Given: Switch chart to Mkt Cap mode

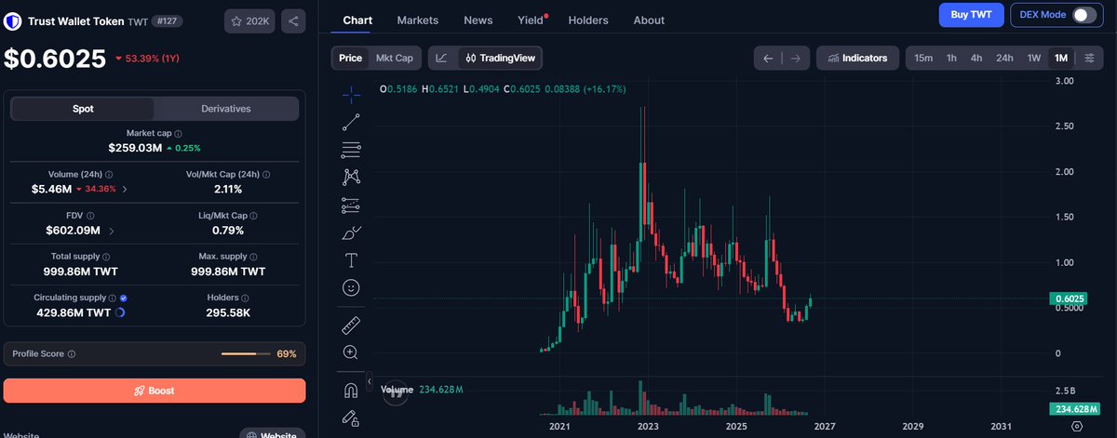Looking at the screenshot, I should [394, 58].
